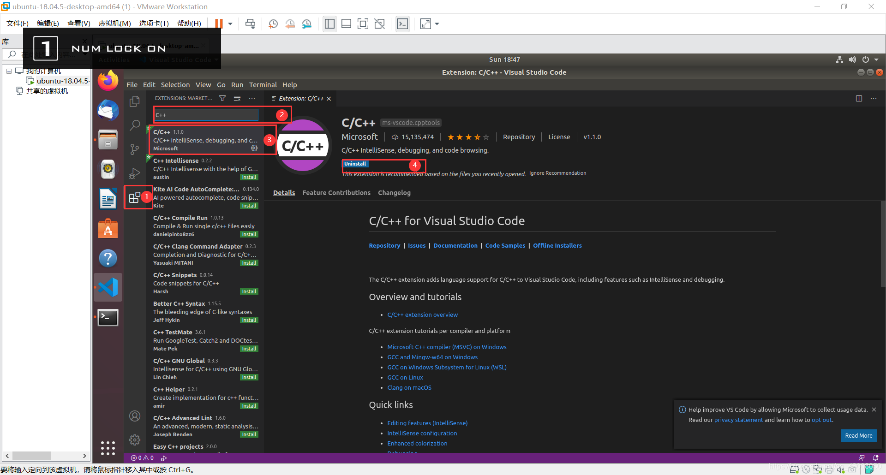Viewport: 886px width, 475px height.
Task: Split the editor to the right
Action: (x=859, y=98)
